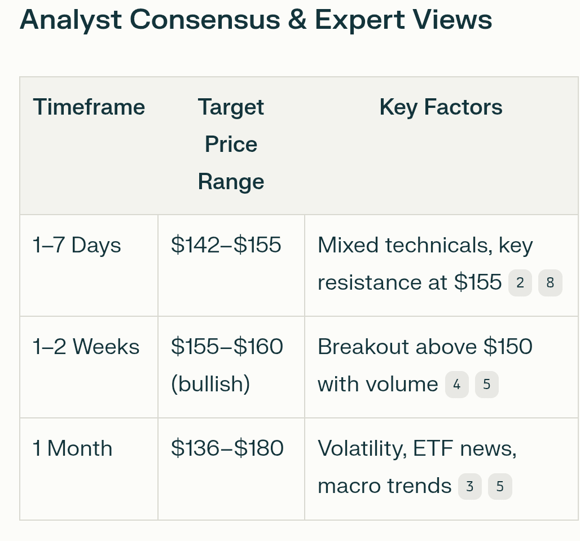
Task: Click the '$155–$160' target price text
Action: [x=227, y=347]
